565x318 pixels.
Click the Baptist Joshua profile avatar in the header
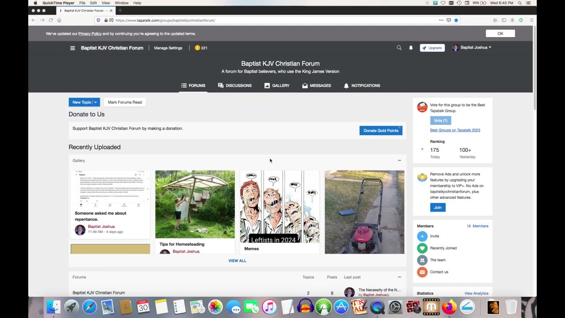456,48
